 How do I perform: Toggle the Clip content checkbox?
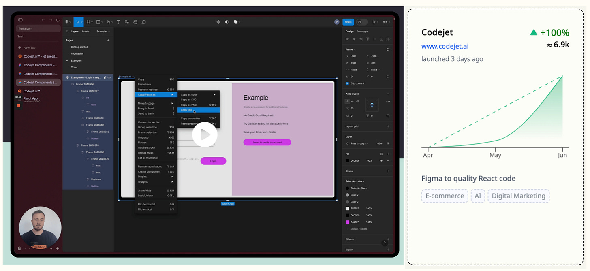(x=347, y=83)
